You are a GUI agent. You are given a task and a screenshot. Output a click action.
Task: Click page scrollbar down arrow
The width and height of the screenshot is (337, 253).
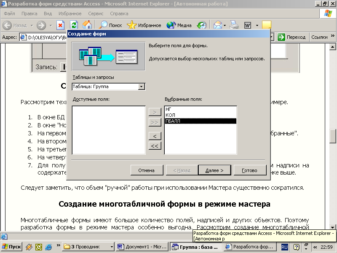333,227
